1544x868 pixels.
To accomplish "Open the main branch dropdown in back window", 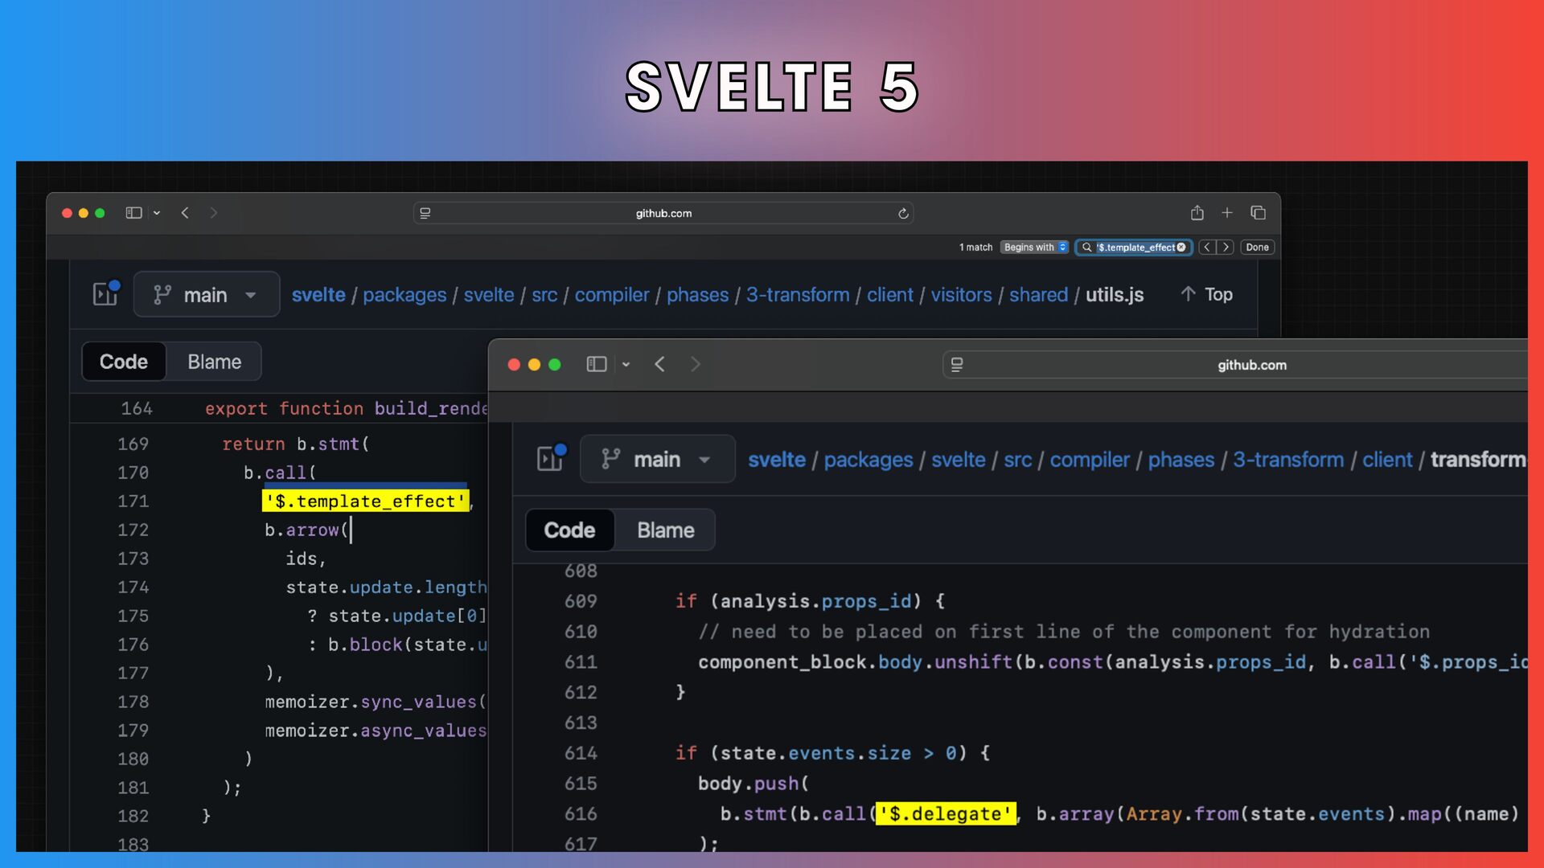I will click(207, 294).
